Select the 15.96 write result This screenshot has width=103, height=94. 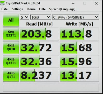coord(79,61)
